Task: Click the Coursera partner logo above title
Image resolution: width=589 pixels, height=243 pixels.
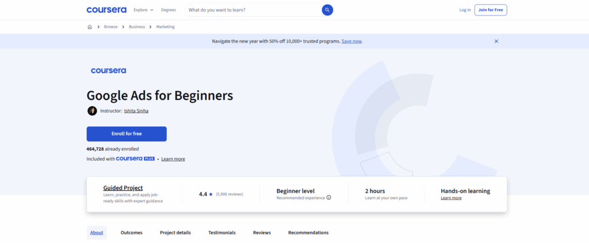Action: [108, 71]
